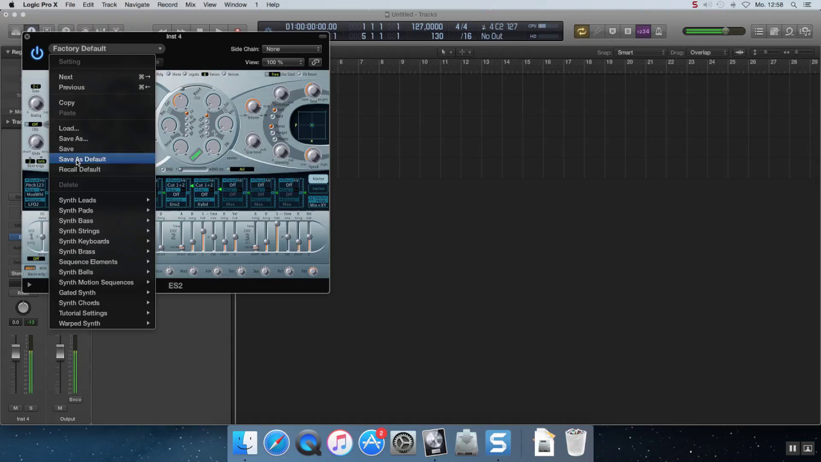This screenshot has height=462, width=821.
Task: Click the Output channel volume fader
Action: [x=60, y=353]
